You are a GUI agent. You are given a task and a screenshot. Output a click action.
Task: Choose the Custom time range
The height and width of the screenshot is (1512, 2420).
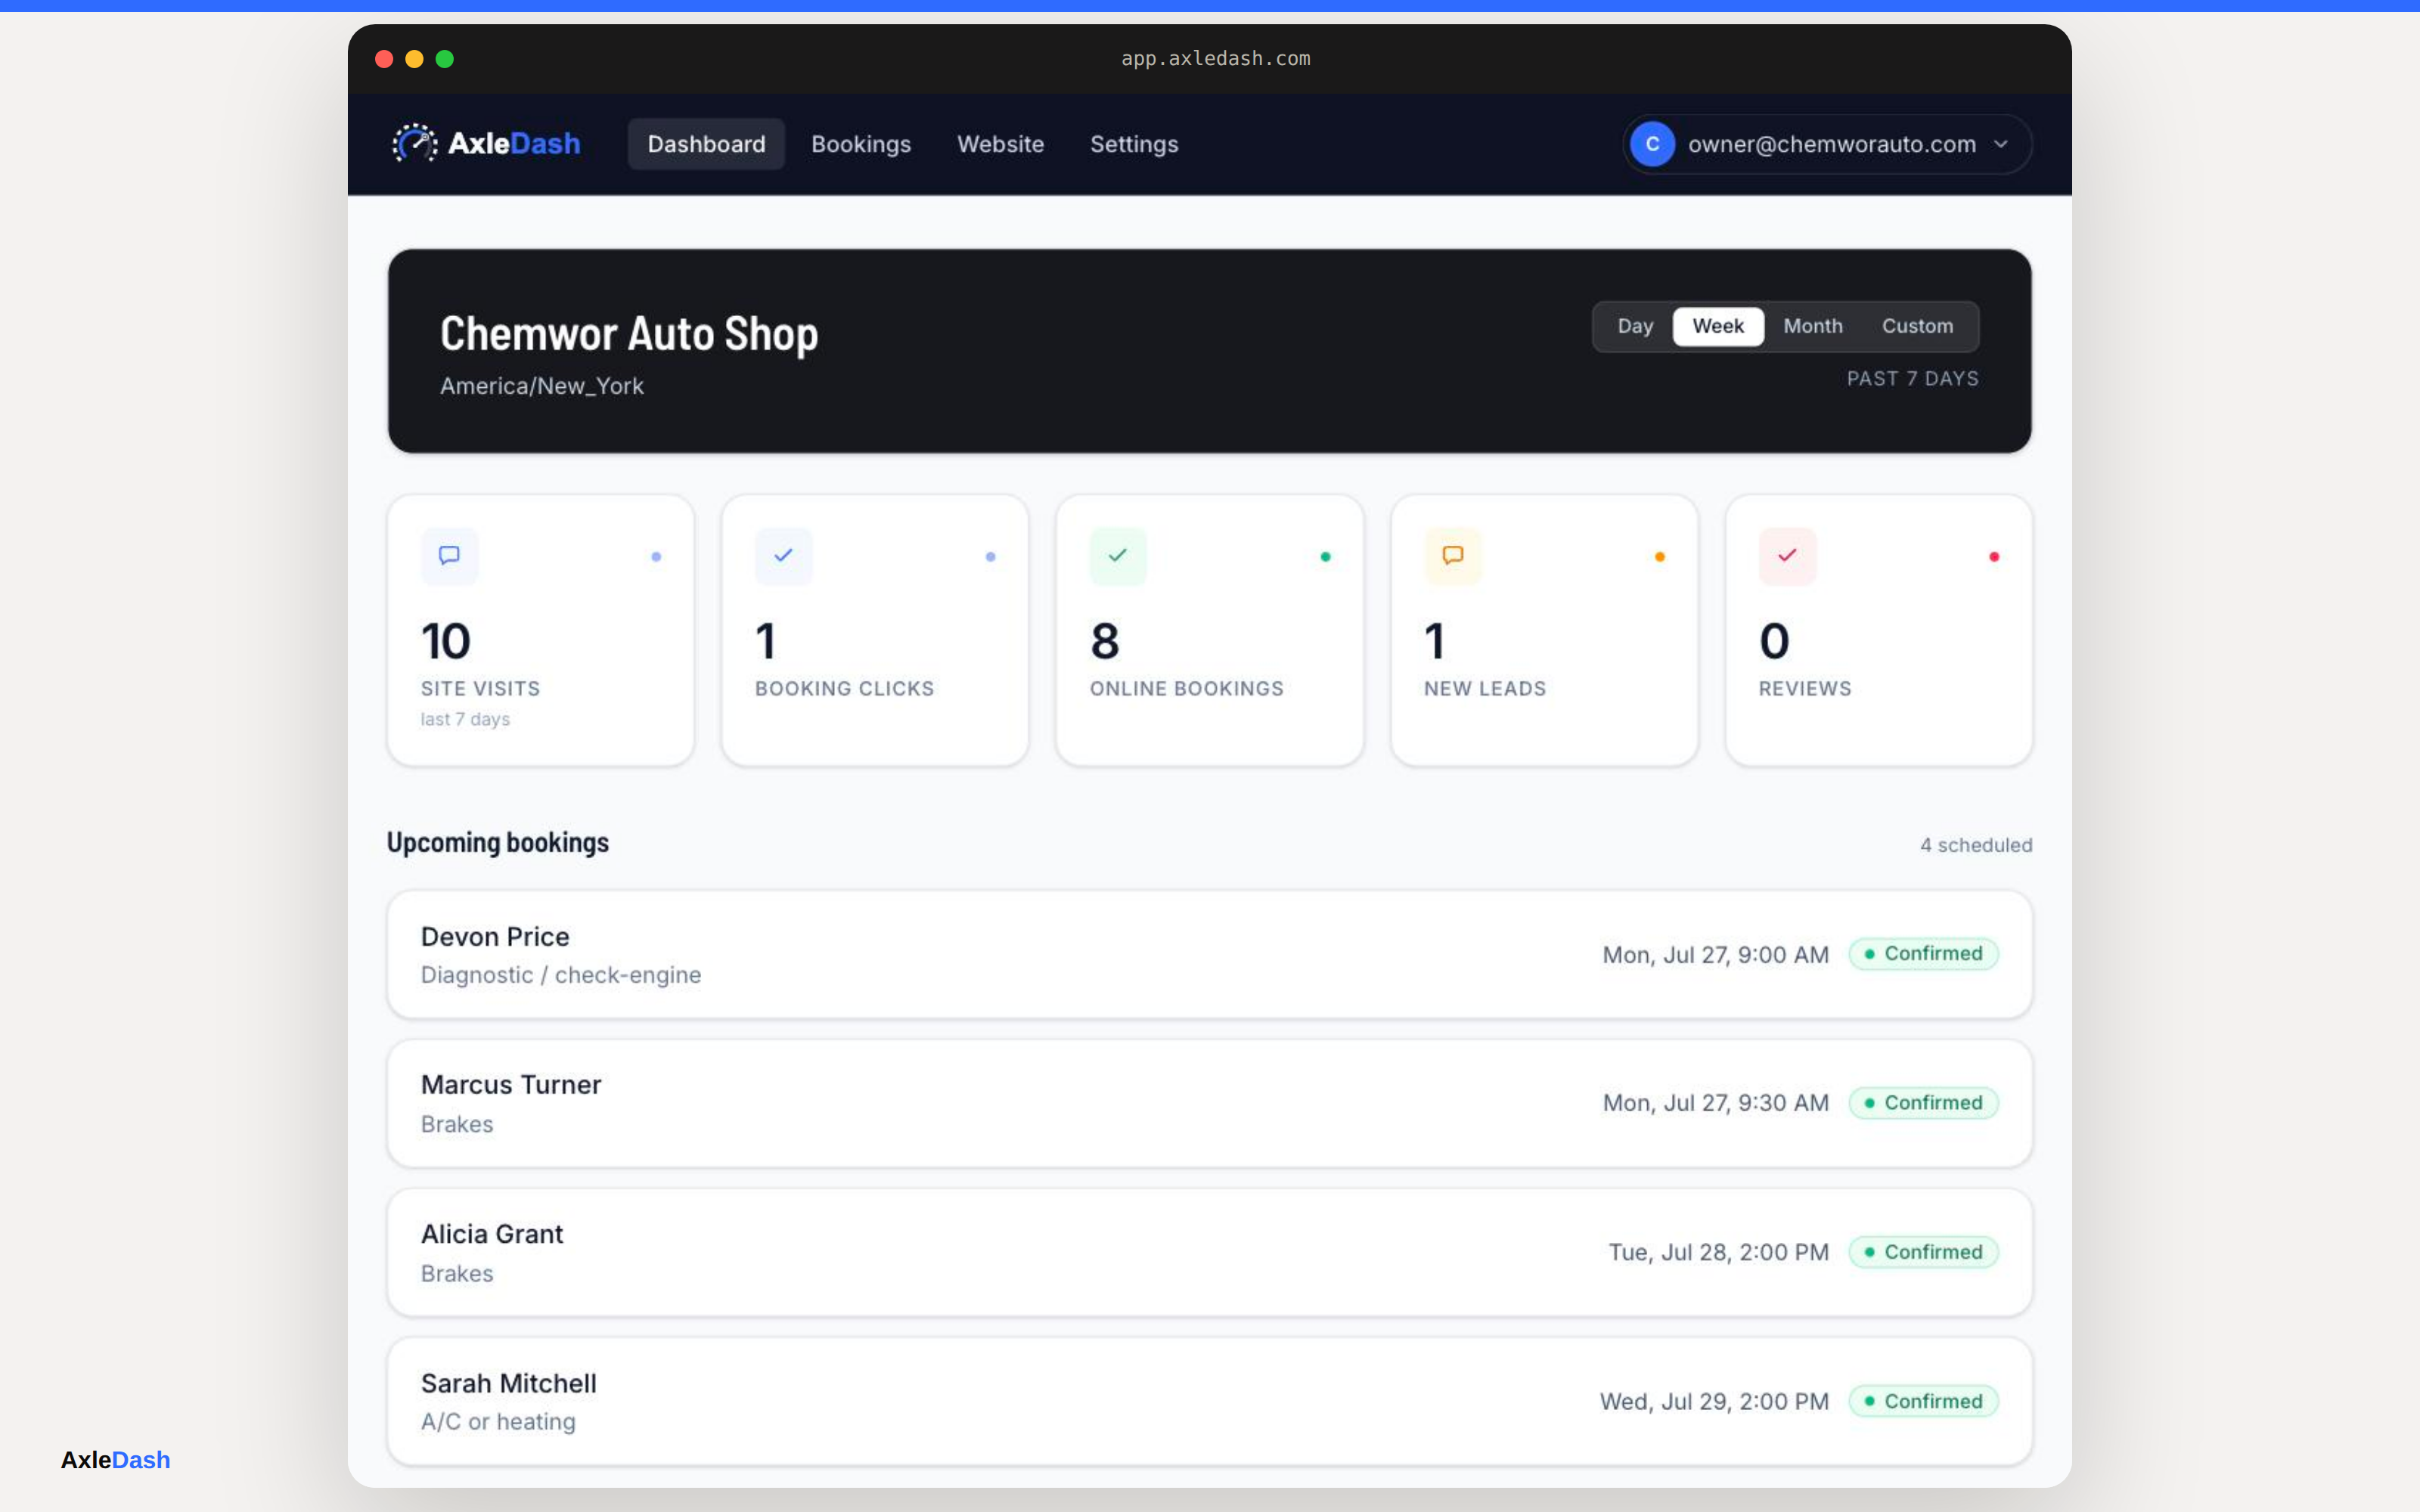click(x=1917, y=326)
